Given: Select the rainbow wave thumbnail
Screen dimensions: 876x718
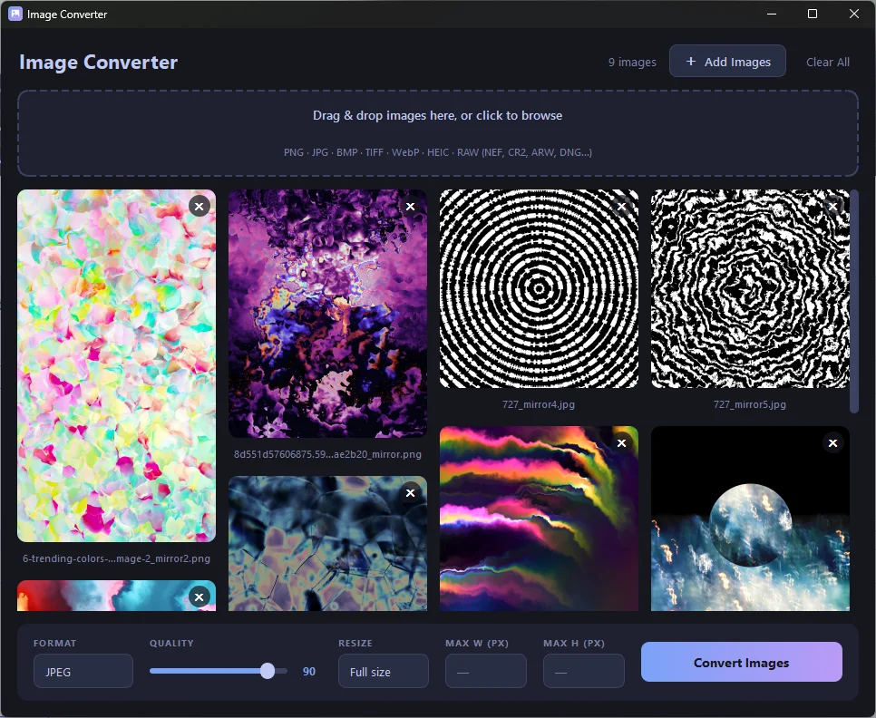Looking at the screenshot, I should click(x=539, y=519).
